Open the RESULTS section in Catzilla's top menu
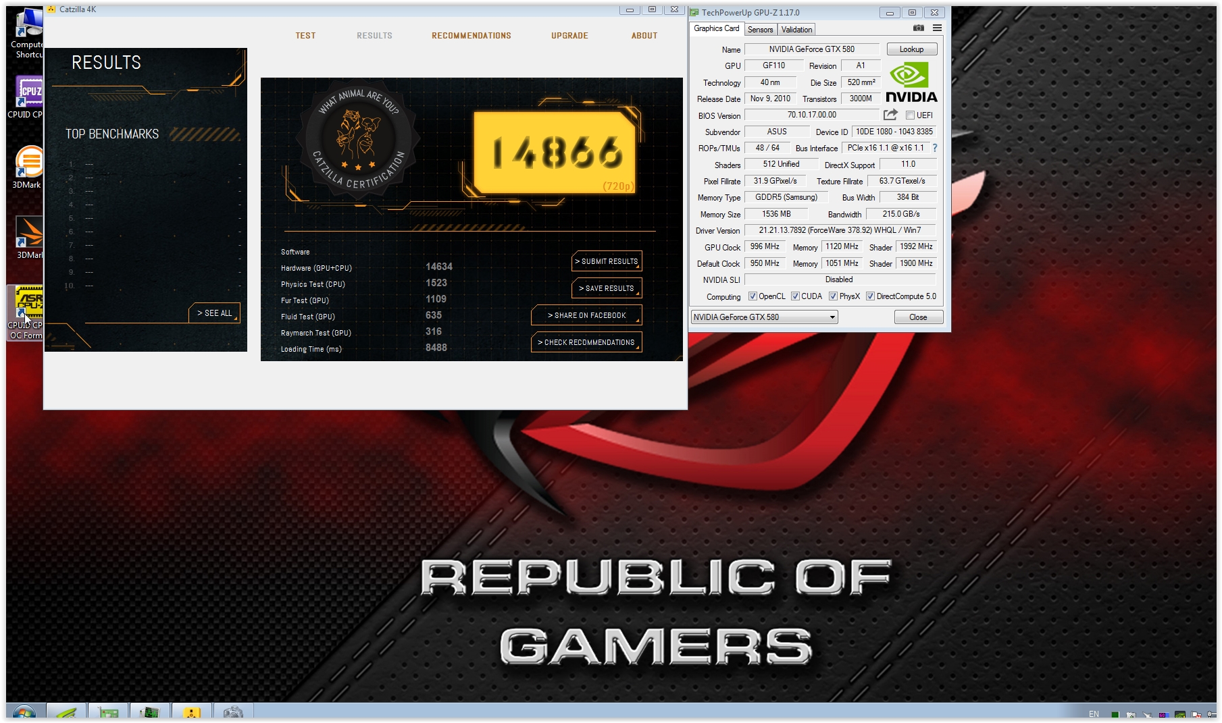 (374, 36)
